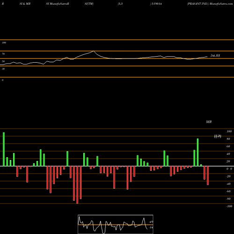This screenshot has height=234, width=234.
Task: Click the RSI line peak near 70
Action: click(93, 51)
